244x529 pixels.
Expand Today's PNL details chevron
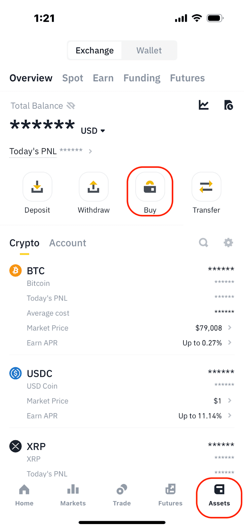pos(90,151)
